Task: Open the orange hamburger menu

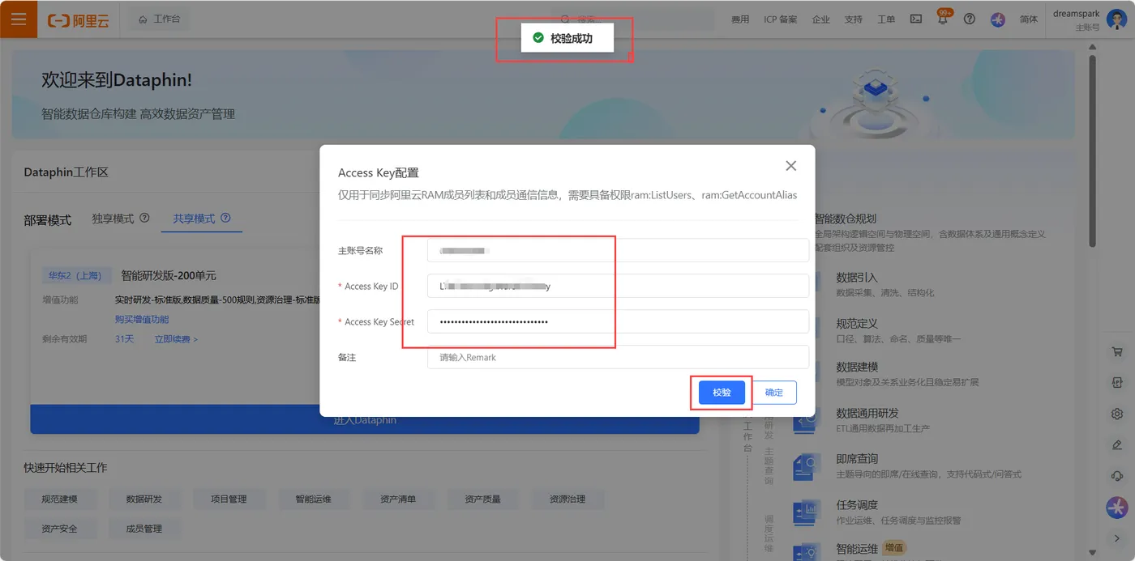Action: (x=18, y=19)
